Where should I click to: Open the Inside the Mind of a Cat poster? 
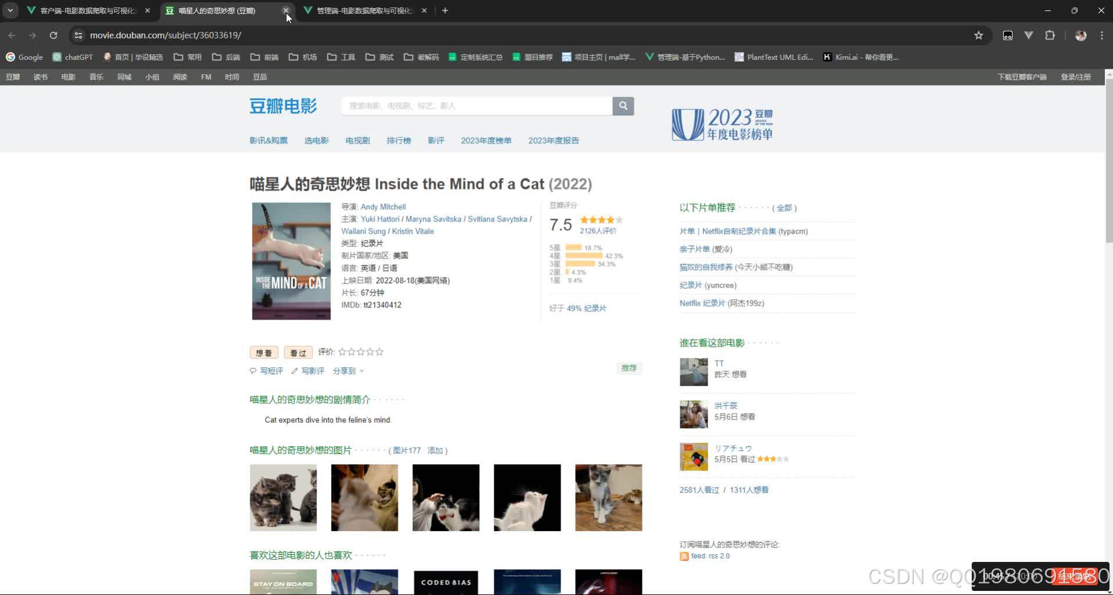click(x=291, y=261)
